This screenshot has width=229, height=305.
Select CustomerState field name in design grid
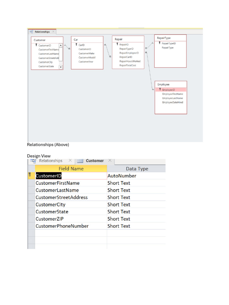71,212
